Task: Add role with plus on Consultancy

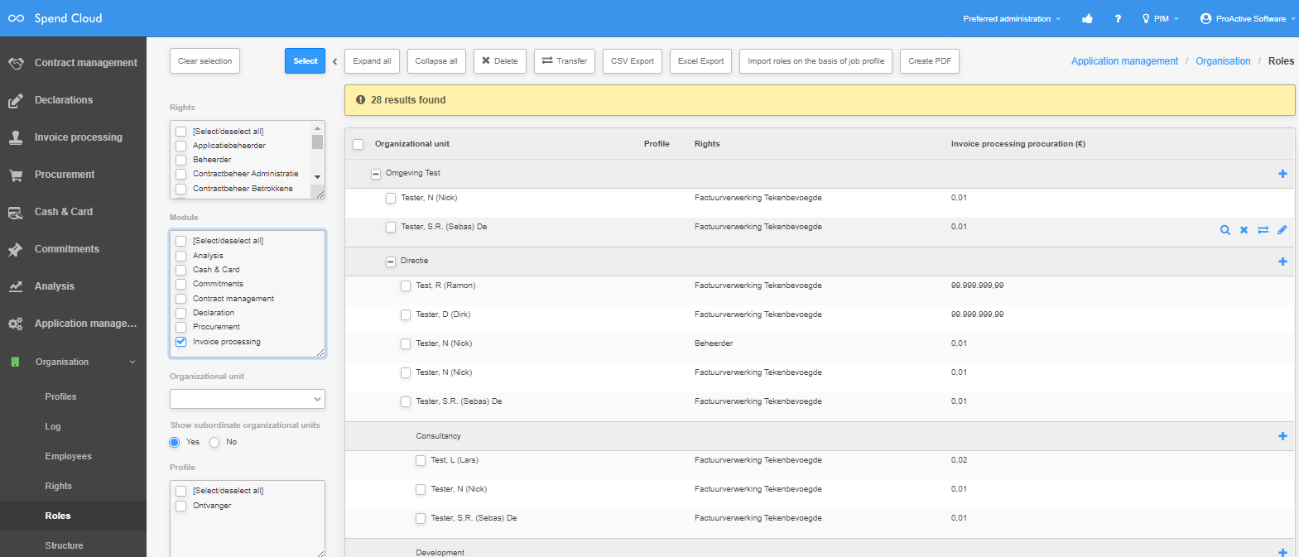Action: [x=1282, y=436]
